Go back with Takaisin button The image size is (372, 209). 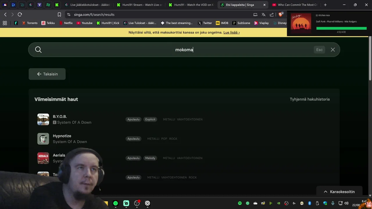click(47, 74)
